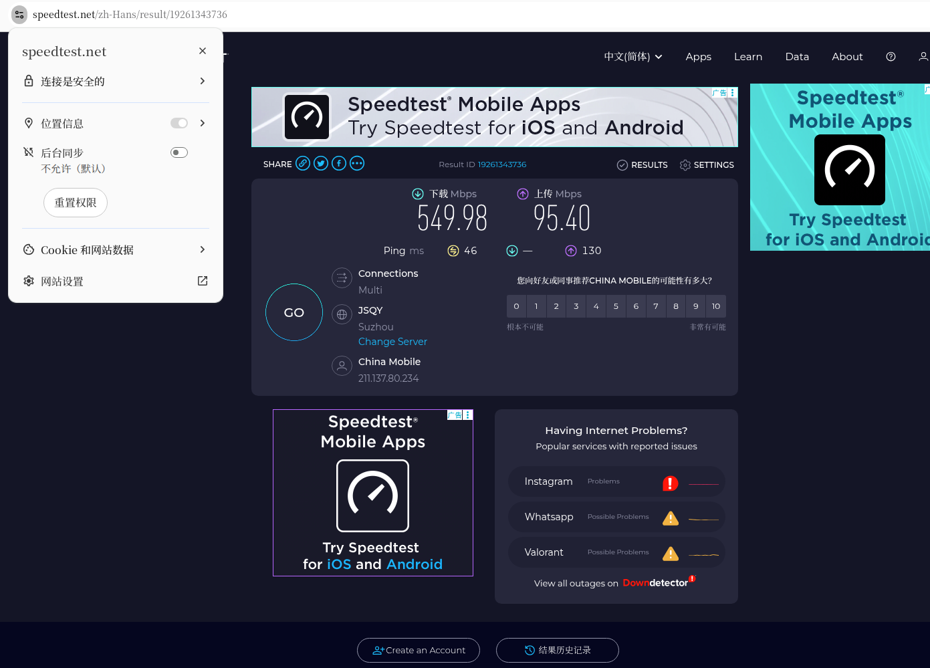Click the Change Server link
Viewport: 930px width, 668px height.
(x=392, y=342)
